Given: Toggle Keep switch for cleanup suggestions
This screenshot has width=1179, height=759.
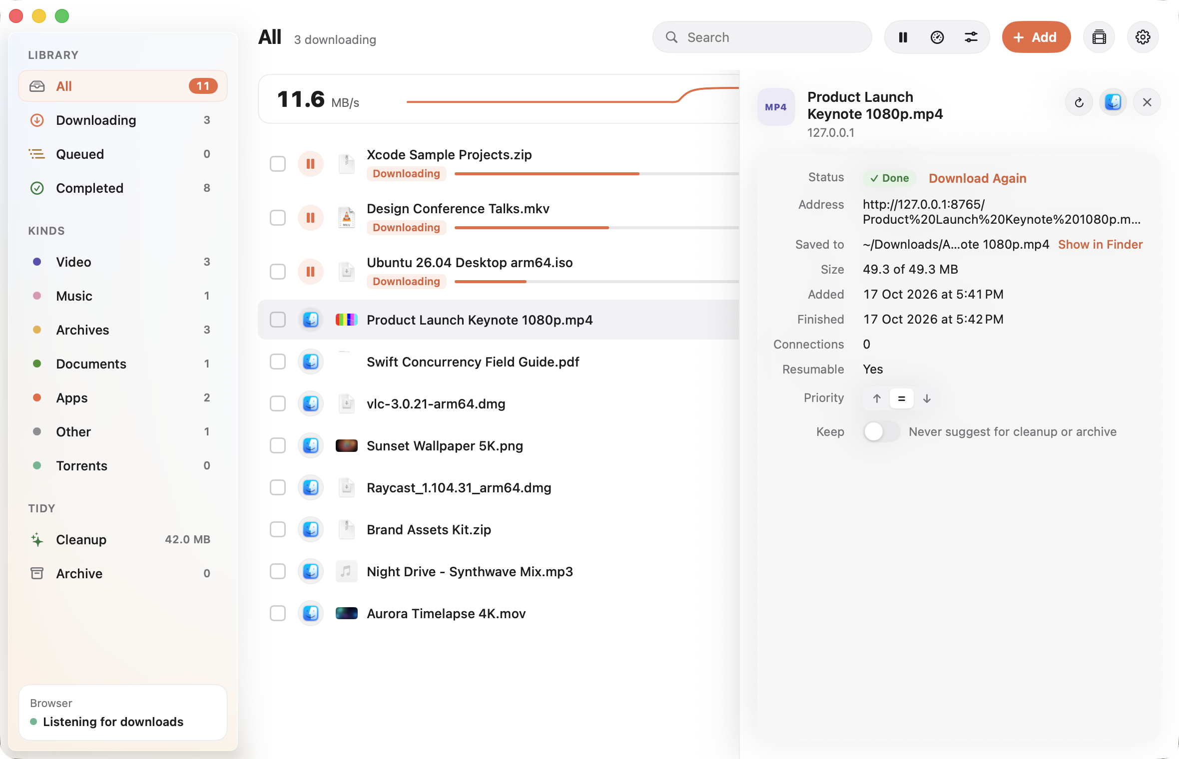Looking at the screenshot, I should click(x=881, y=431).
